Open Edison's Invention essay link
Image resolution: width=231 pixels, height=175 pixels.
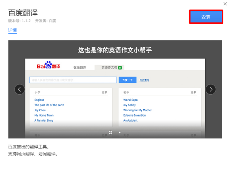[x=134, y=115]
